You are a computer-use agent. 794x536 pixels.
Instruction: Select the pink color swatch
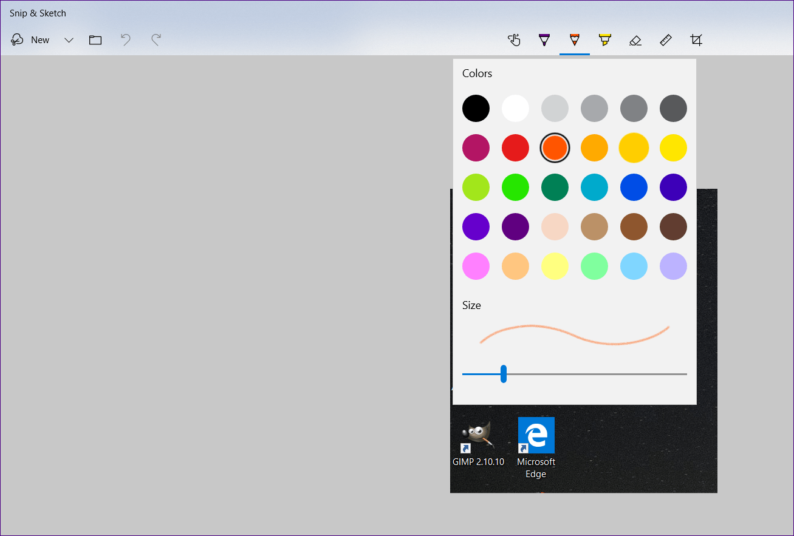click(x=476, y=266)
